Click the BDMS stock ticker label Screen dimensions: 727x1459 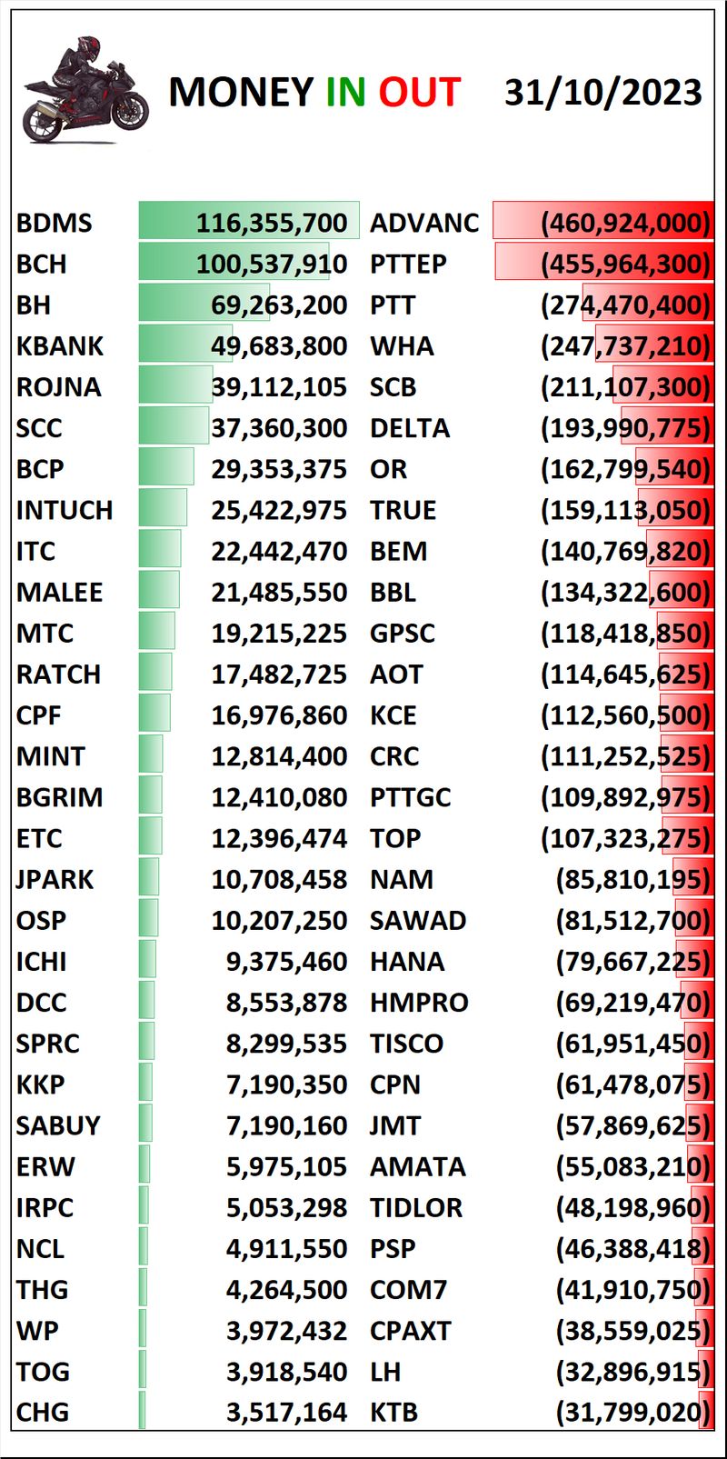55,223
